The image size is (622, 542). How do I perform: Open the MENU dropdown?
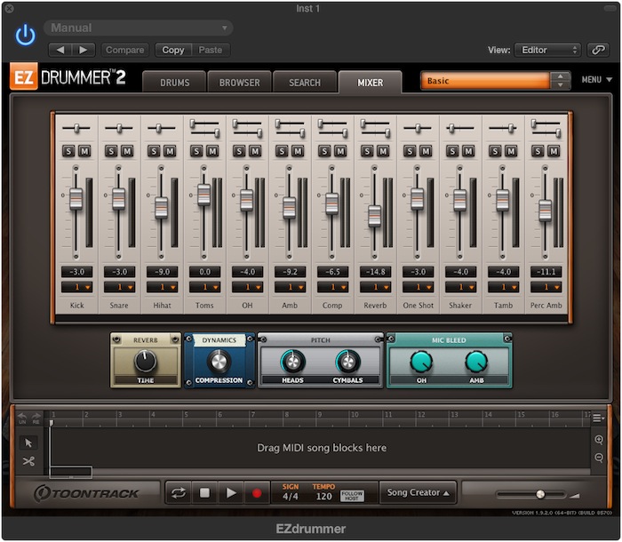click(596, 80)
